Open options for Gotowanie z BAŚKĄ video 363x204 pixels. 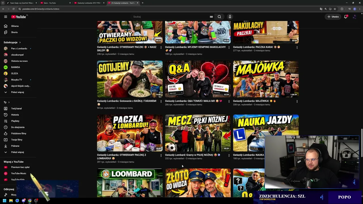161,101
